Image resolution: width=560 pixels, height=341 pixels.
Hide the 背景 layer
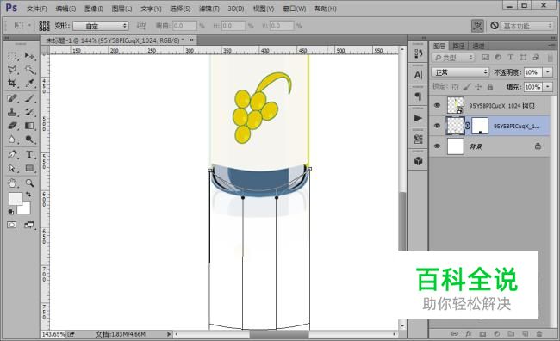point(437,146)
